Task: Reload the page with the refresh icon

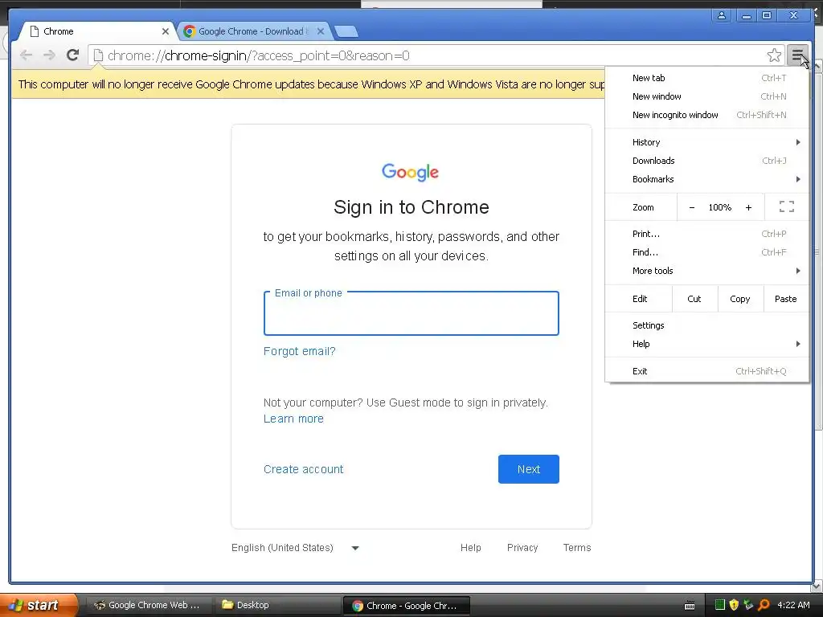Action: [73, 55]
